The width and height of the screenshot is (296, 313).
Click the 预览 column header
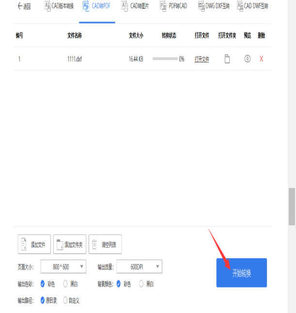pyautogui.click(x=247, y=35)
